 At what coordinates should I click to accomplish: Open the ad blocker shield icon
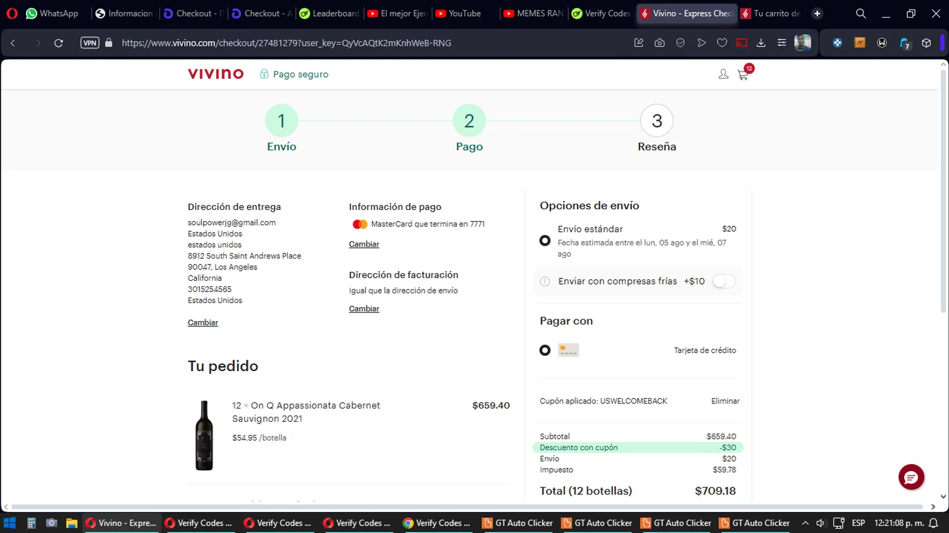click(680, 43)
